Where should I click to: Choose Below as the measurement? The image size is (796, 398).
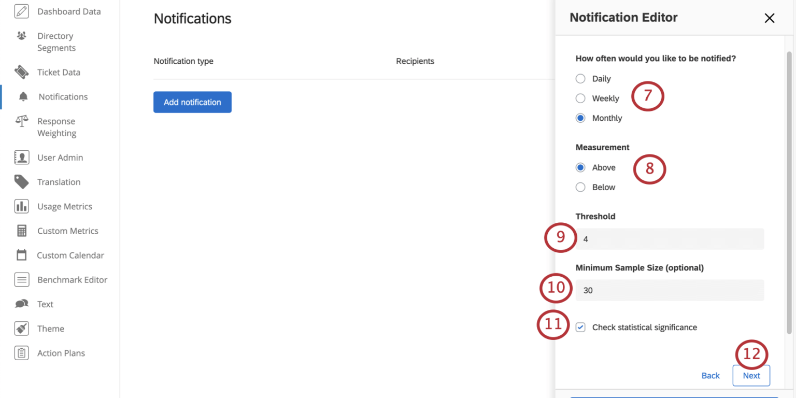(580, 187)
